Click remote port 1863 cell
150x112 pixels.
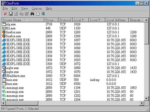[x=133, y=88]
